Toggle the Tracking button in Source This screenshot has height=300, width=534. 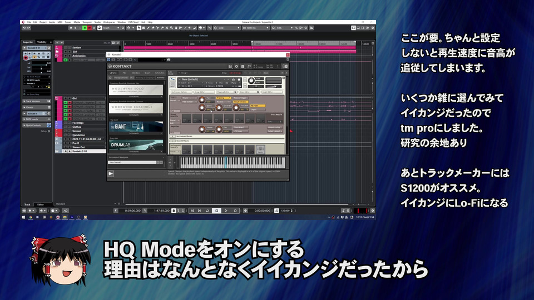coord(224,98)
